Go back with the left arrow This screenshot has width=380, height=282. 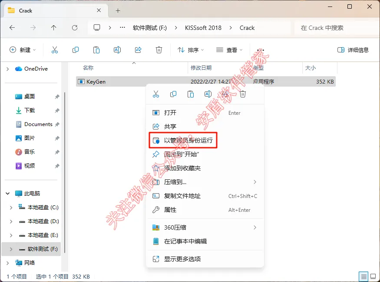tap(12, 28)
